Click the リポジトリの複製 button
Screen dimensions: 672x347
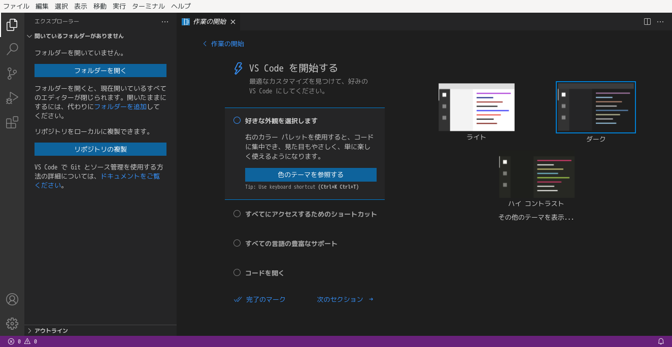click(100, 149)
